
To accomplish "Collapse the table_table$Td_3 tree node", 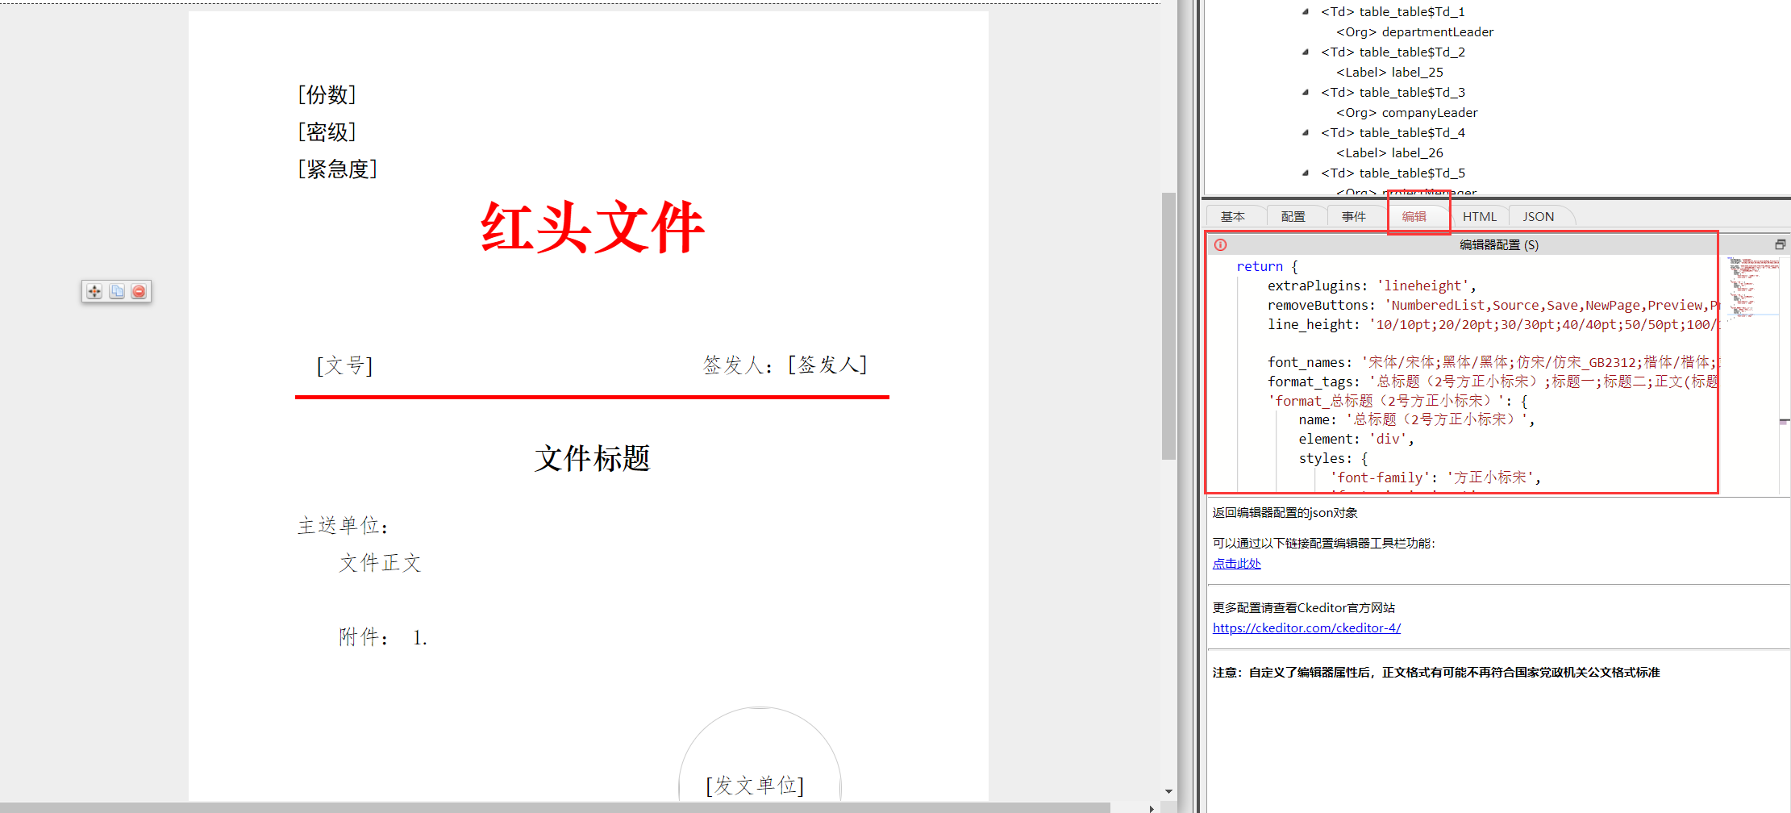I will [1306, 92].
